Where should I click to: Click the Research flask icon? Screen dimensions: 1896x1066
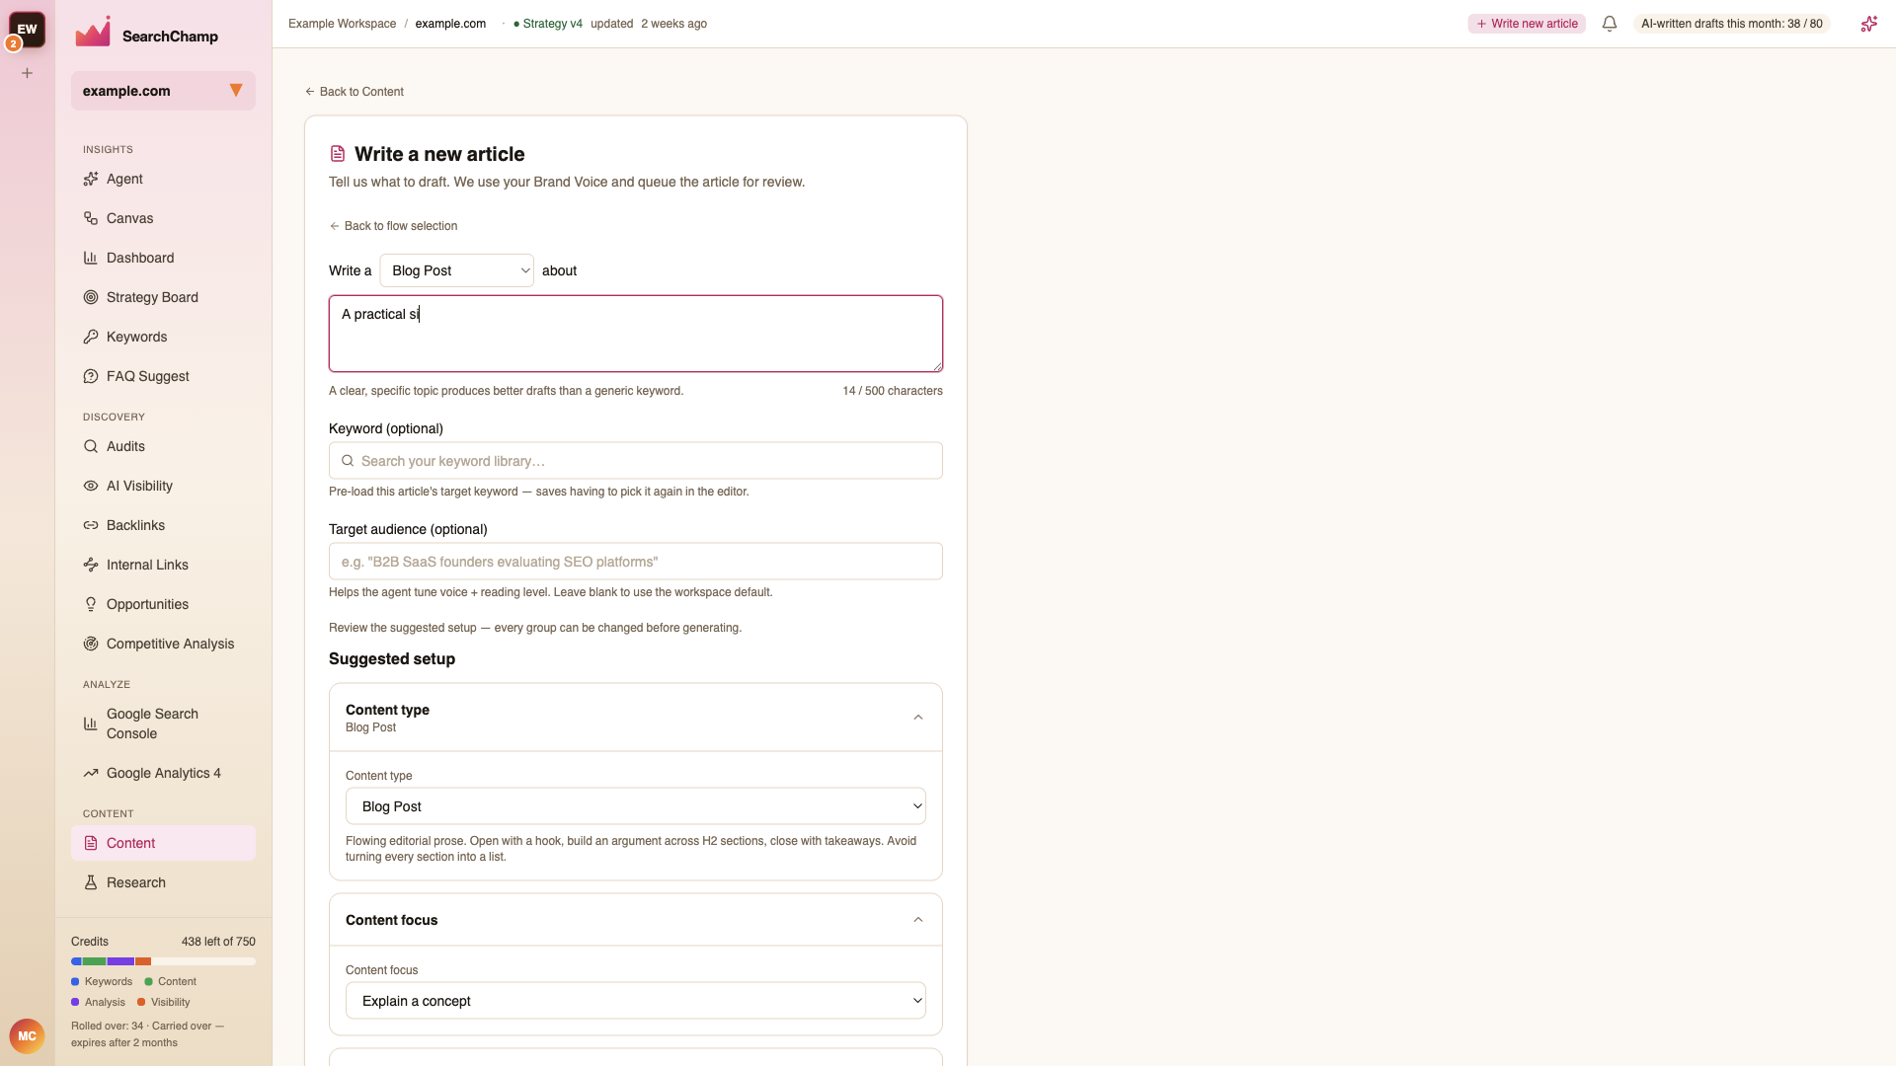click(x=91, y=882)
